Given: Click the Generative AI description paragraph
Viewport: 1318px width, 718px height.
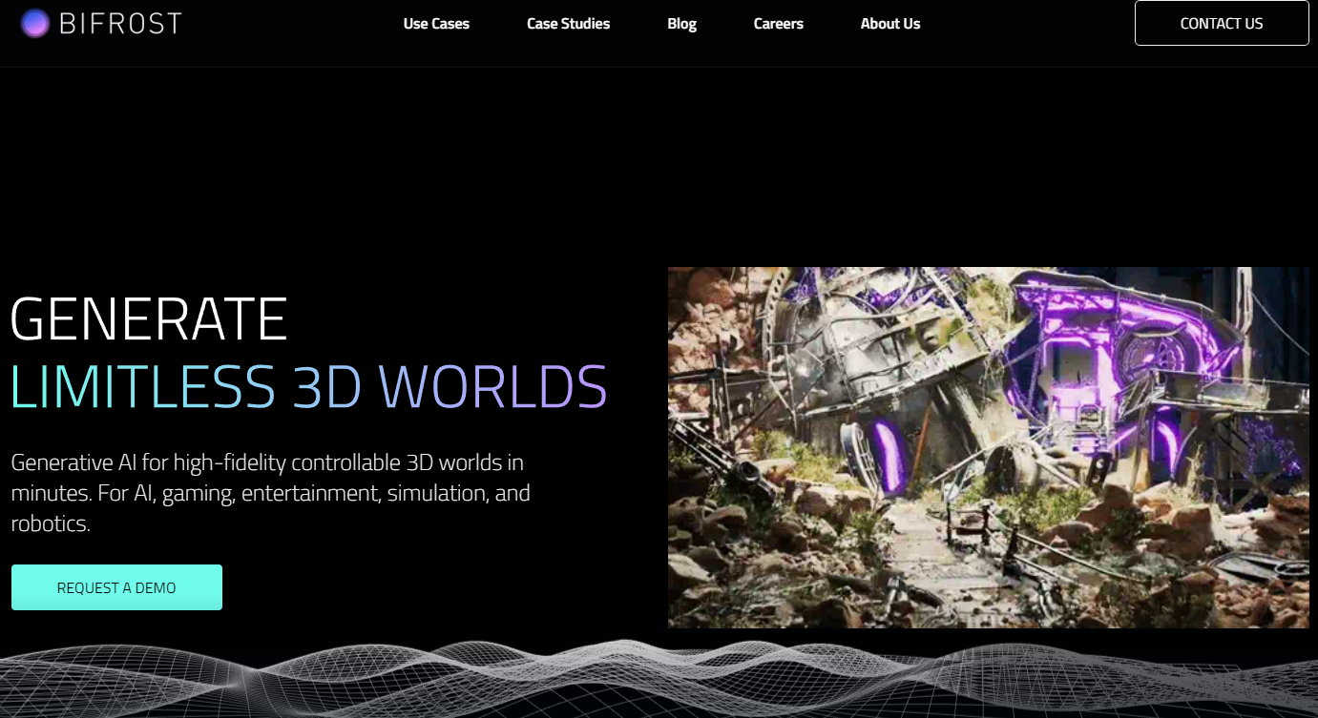Looking at the screenshot, I should coord(270,493).
